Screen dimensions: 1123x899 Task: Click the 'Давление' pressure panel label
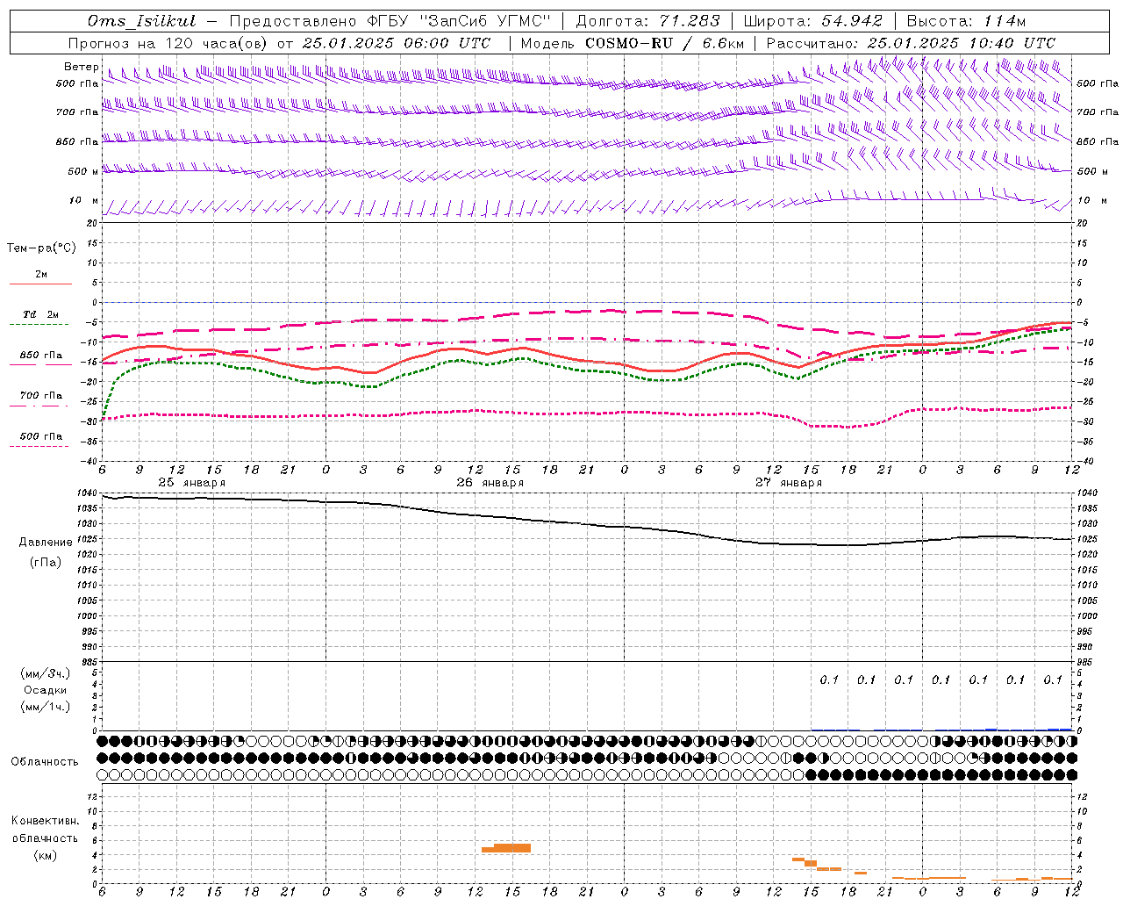tap(46, 543)
